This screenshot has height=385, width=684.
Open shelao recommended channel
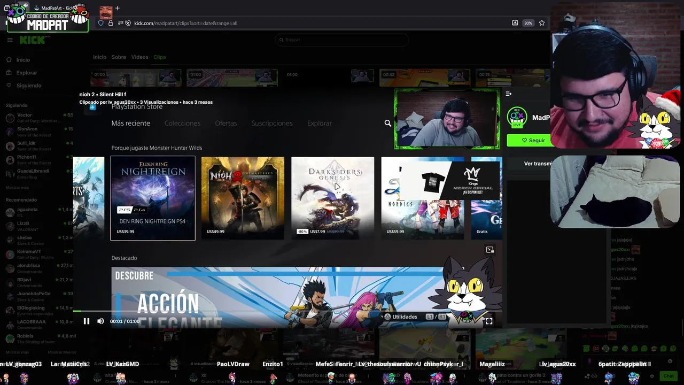tap(39, 240)
